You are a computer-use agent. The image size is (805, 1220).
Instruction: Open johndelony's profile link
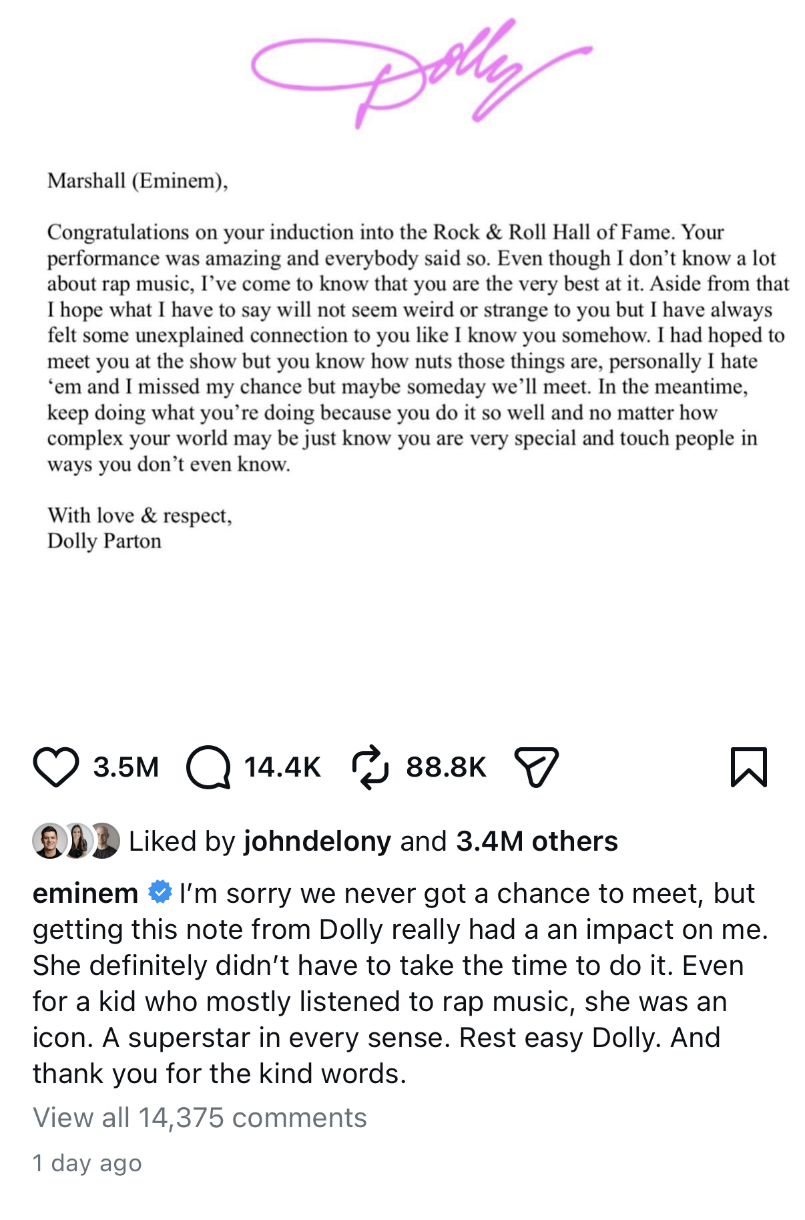[317, 841]
